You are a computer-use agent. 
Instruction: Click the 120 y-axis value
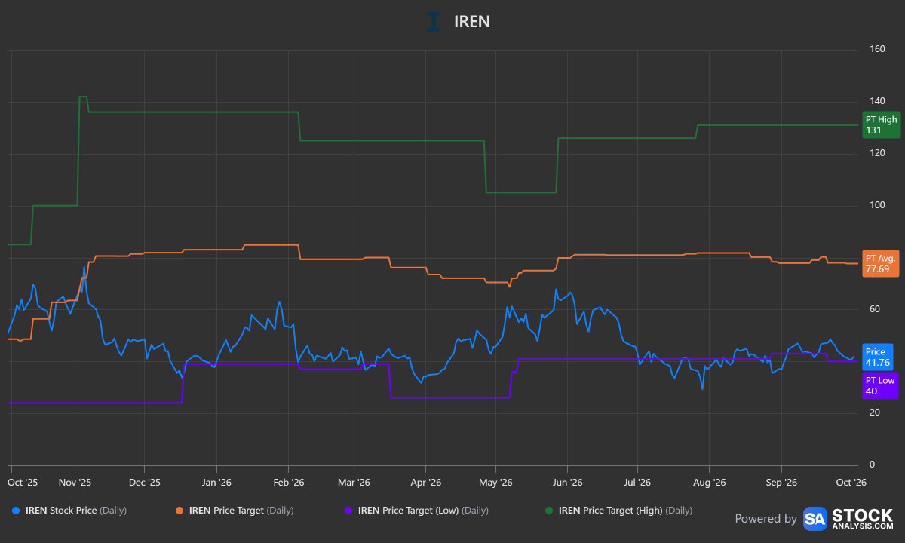coord(877,153)
